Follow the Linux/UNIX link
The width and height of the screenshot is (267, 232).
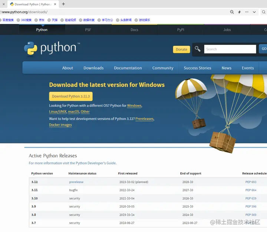click(58, 112)
